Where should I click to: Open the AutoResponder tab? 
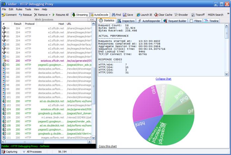coord(149,21)
